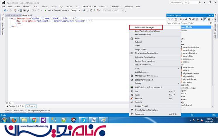Switch to Source view mode

pos(31,106)
